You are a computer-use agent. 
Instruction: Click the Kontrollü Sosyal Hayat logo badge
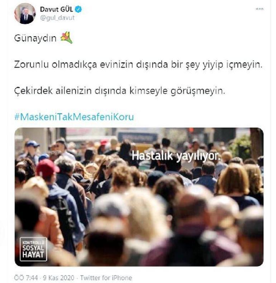[33, 249]
